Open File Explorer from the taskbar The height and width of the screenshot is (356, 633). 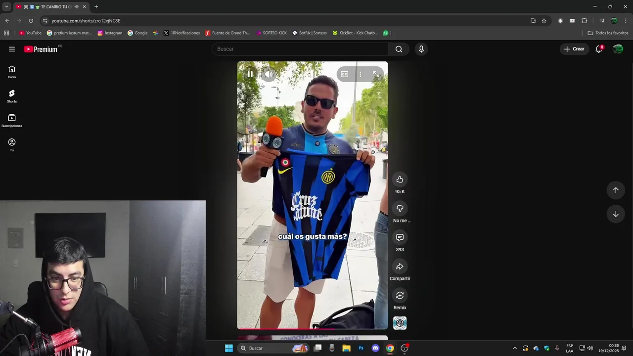pyautogui.click(x=346, y=348)
